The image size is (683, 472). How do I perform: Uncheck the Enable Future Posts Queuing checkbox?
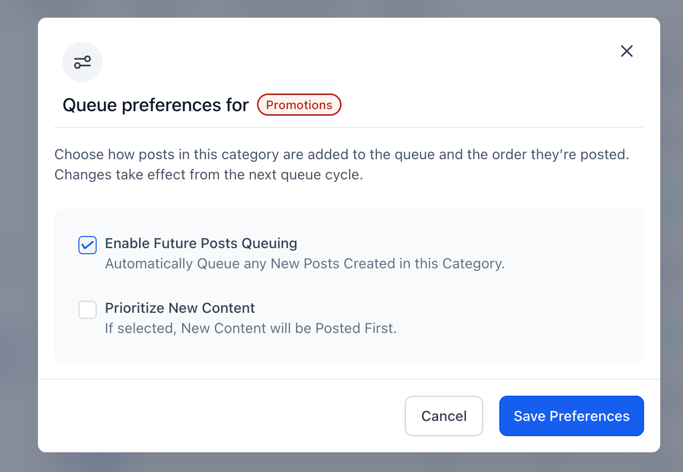pos(88,245)
